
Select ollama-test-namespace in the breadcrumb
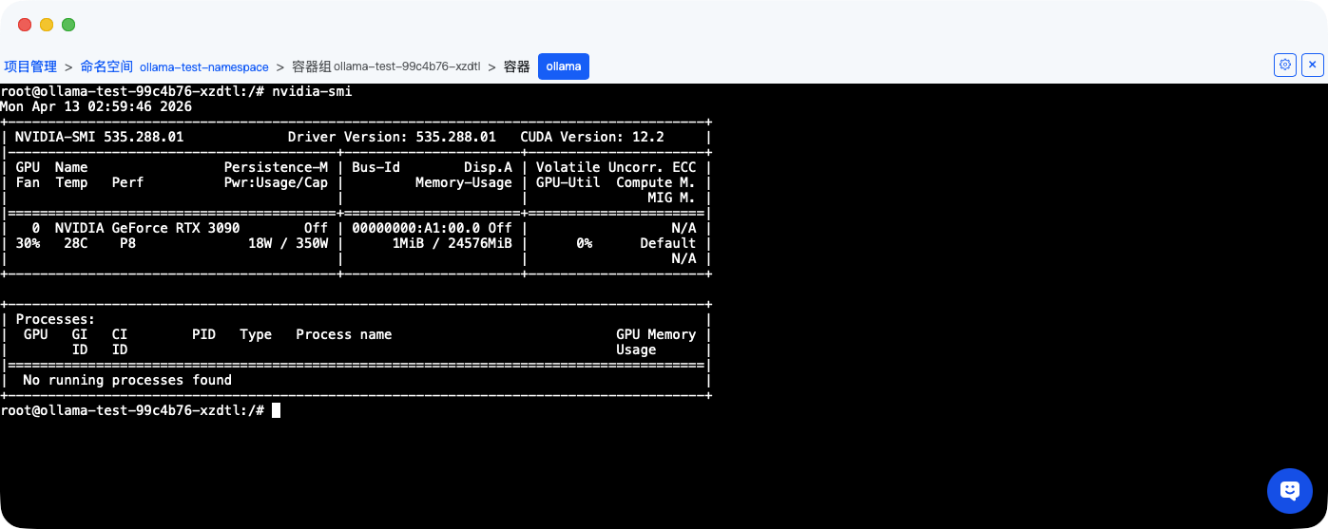tap(204, 67)
